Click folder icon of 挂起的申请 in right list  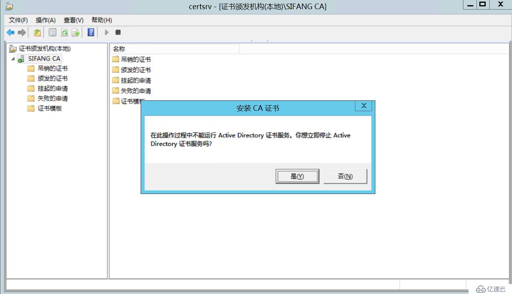tap(116, 80)
